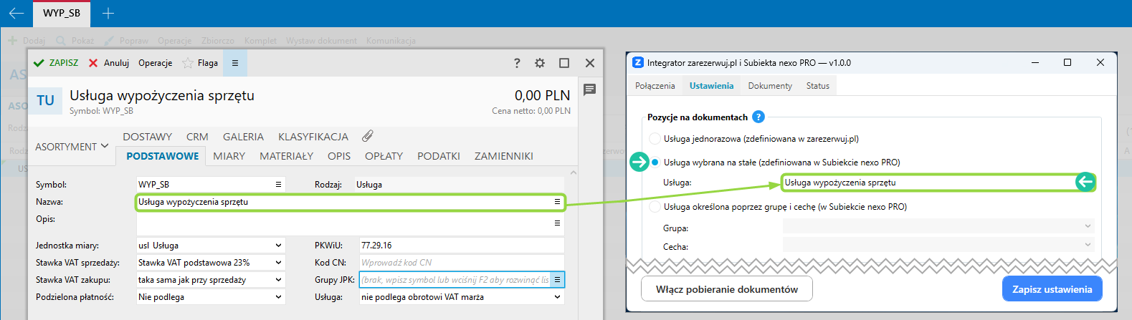Open help question mark in product window
The width and height of the screenshot is (1132, 320).
coord(517,63)
